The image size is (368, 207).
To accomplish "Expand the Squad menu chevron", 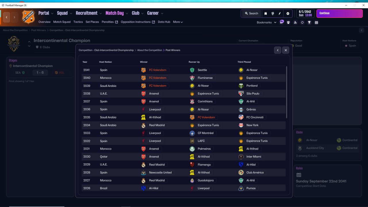I will (71, 13).
